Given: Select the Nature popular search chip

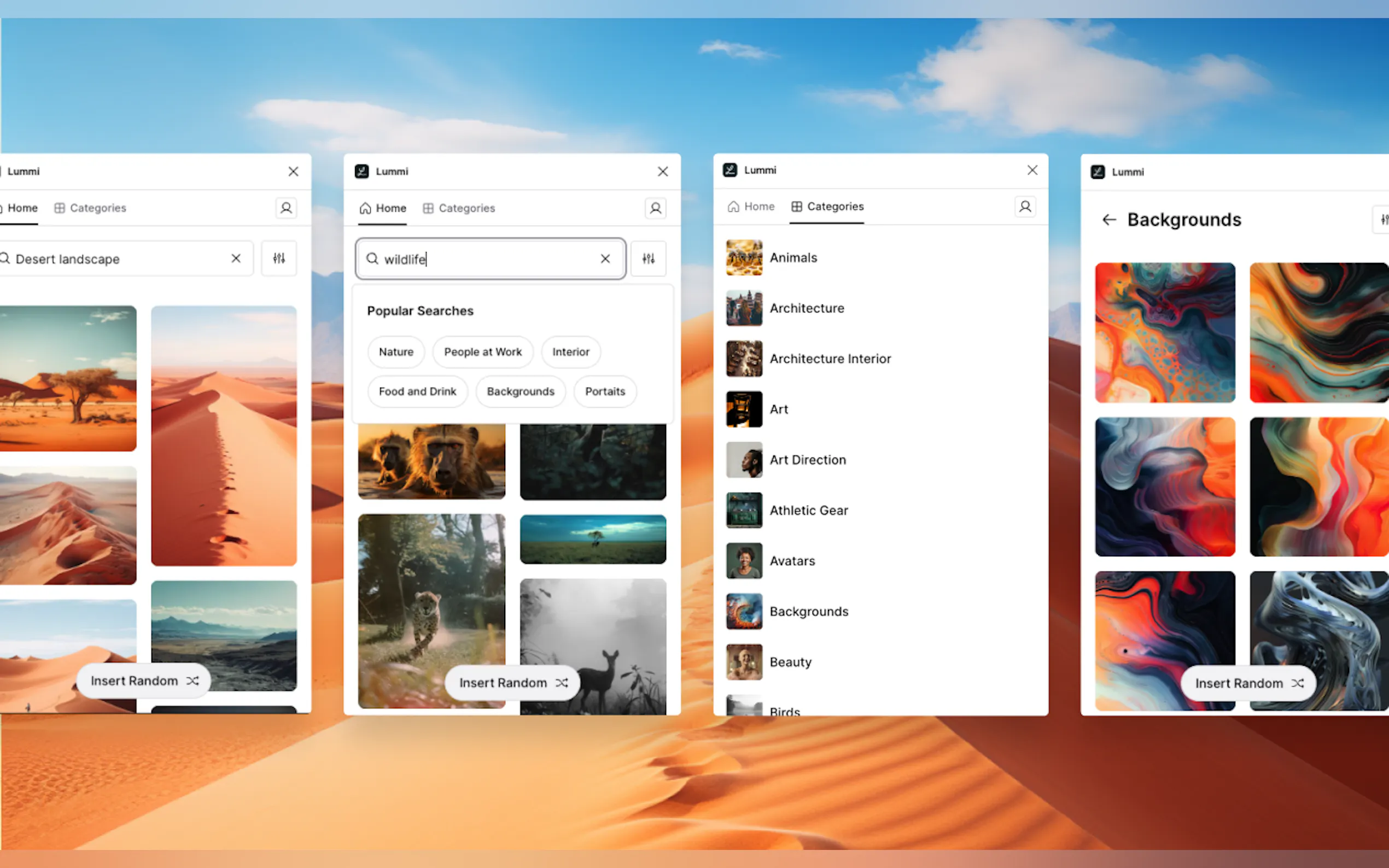Looking at the screenshot, I should pos(395,352).
